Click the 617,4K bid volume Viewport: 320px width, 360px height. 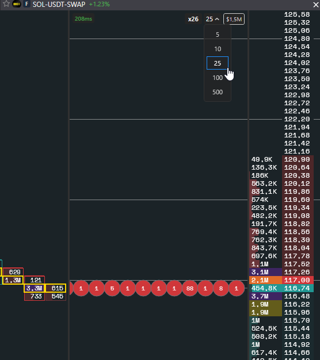point(264,353)
